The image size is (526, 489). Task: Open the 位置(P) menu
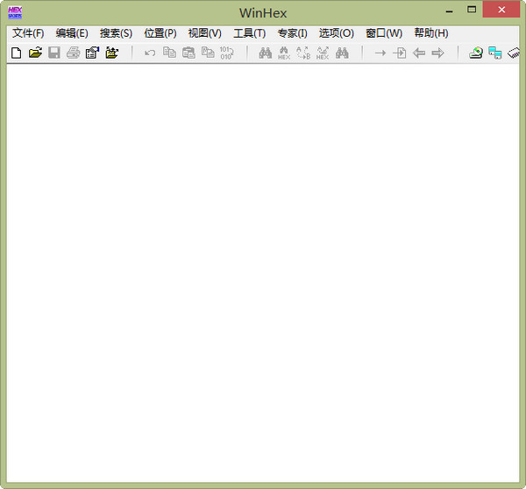(x=160, y=33)
